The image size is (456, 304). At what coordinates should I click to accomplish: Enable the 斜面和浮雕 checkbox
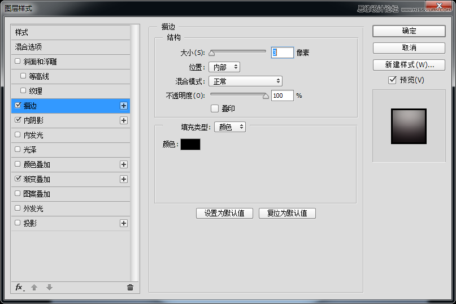coord(18,61)
